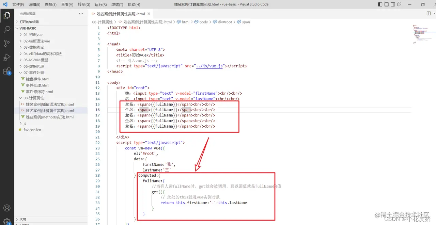Screen dimensions: 436x225
Task: Collapse VUE-BASIC workspace section
Action: (51, 28)
